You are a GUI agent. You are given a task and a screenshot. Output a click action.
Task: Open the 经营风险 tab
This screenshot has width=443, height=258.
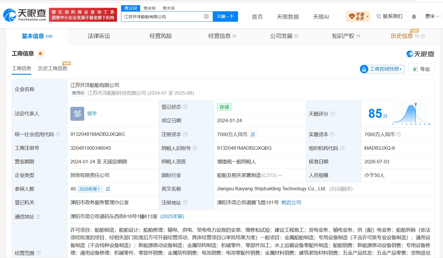(x=161, y=36)
